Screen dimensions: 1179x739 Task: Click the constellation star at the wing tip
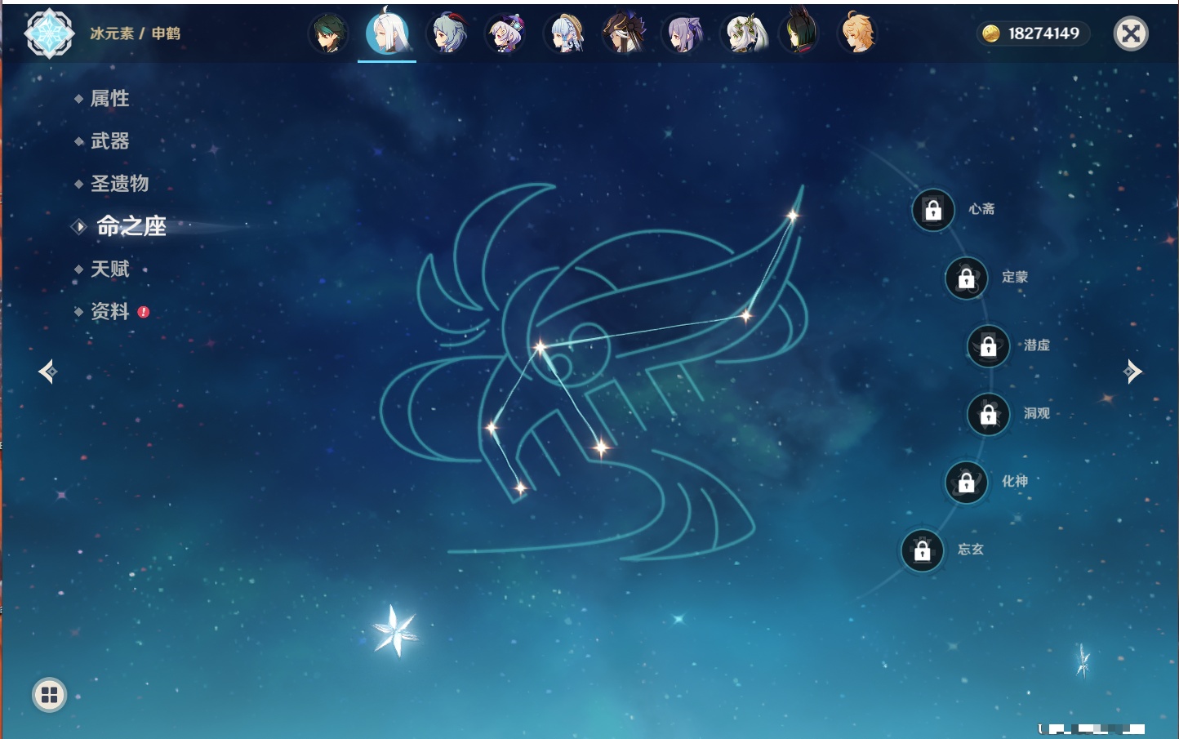tap(792, 216)
